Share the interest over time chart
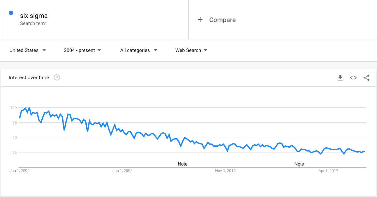This screenshot has height=197, width=377. click(367, 78)
